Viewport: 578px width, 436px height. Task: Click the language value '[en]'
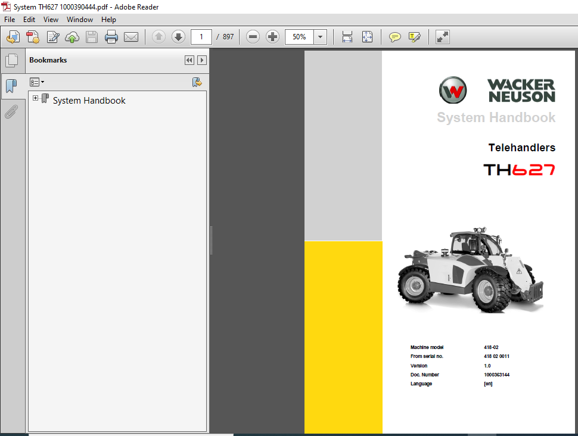point(488,384)
